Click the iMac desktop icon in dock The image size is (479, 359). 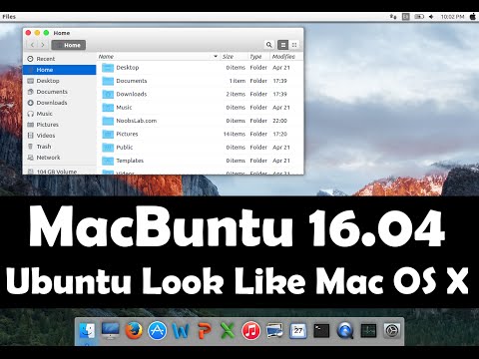pos(110,331)
